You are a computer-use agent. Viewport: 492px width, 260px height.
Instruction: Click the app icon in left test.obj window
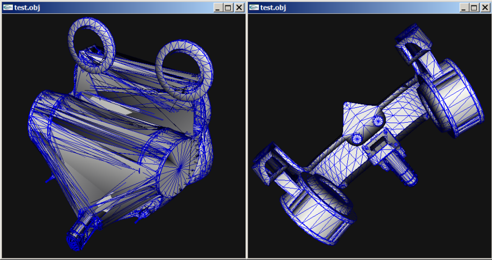click(8, 7)
